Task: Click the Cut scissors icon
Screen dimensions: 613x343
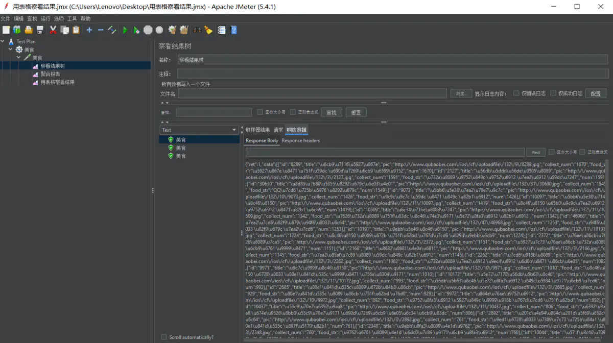Action: point(53,30)
